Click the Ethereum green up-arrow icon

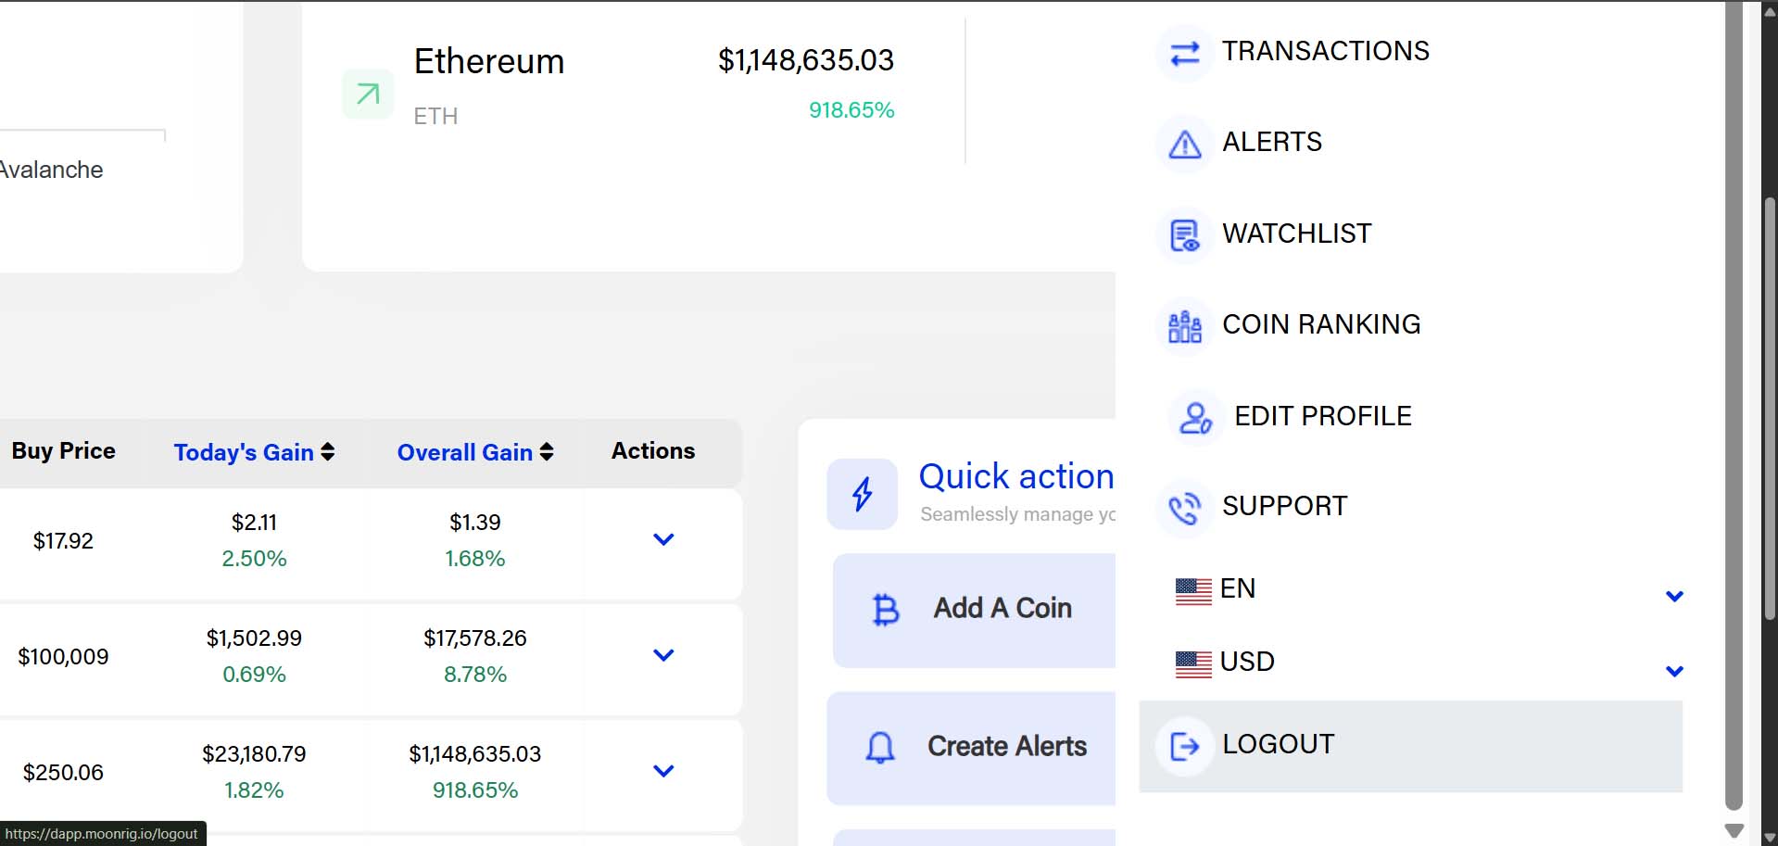click(368, 94)
